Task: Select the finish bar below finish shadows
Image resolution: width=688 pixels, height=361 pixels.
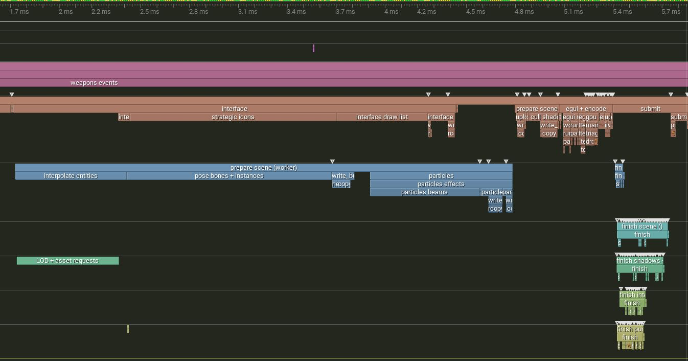Action: click(x=640, y=269)
